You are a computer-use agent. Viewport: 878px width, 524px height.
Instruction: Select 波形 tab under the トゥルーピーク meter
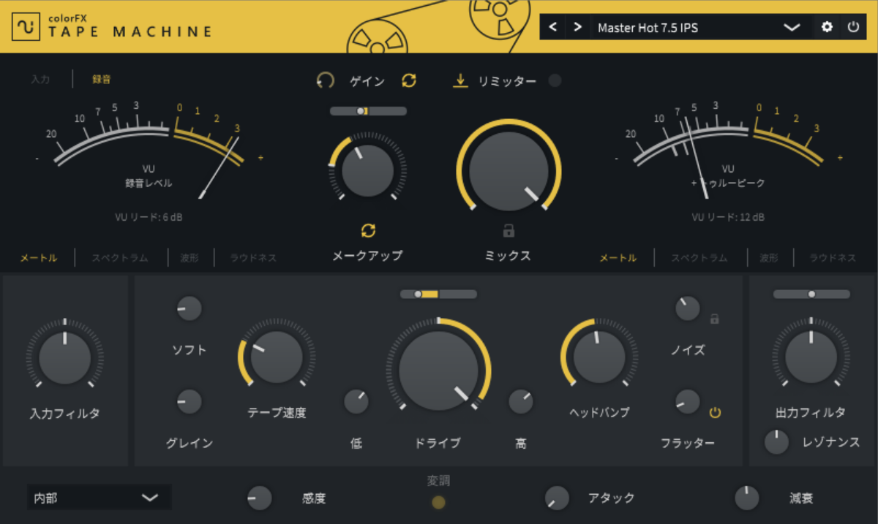(x=768, y=258)
